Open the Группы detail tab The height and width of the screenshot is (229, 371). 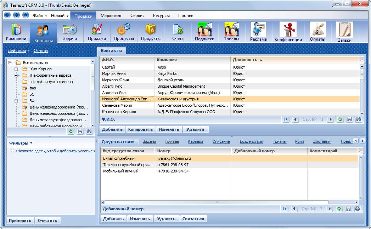[x=172, y=141]
